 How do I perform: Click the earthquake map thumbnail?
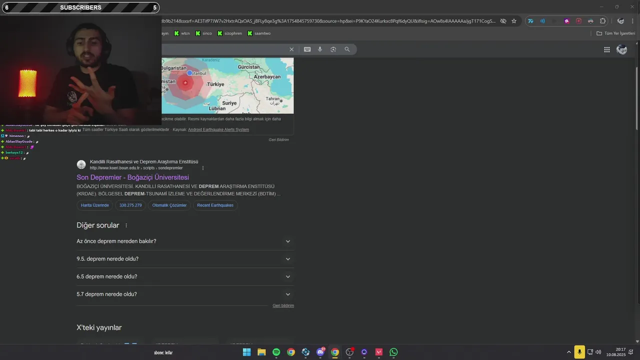click(227, 85)
